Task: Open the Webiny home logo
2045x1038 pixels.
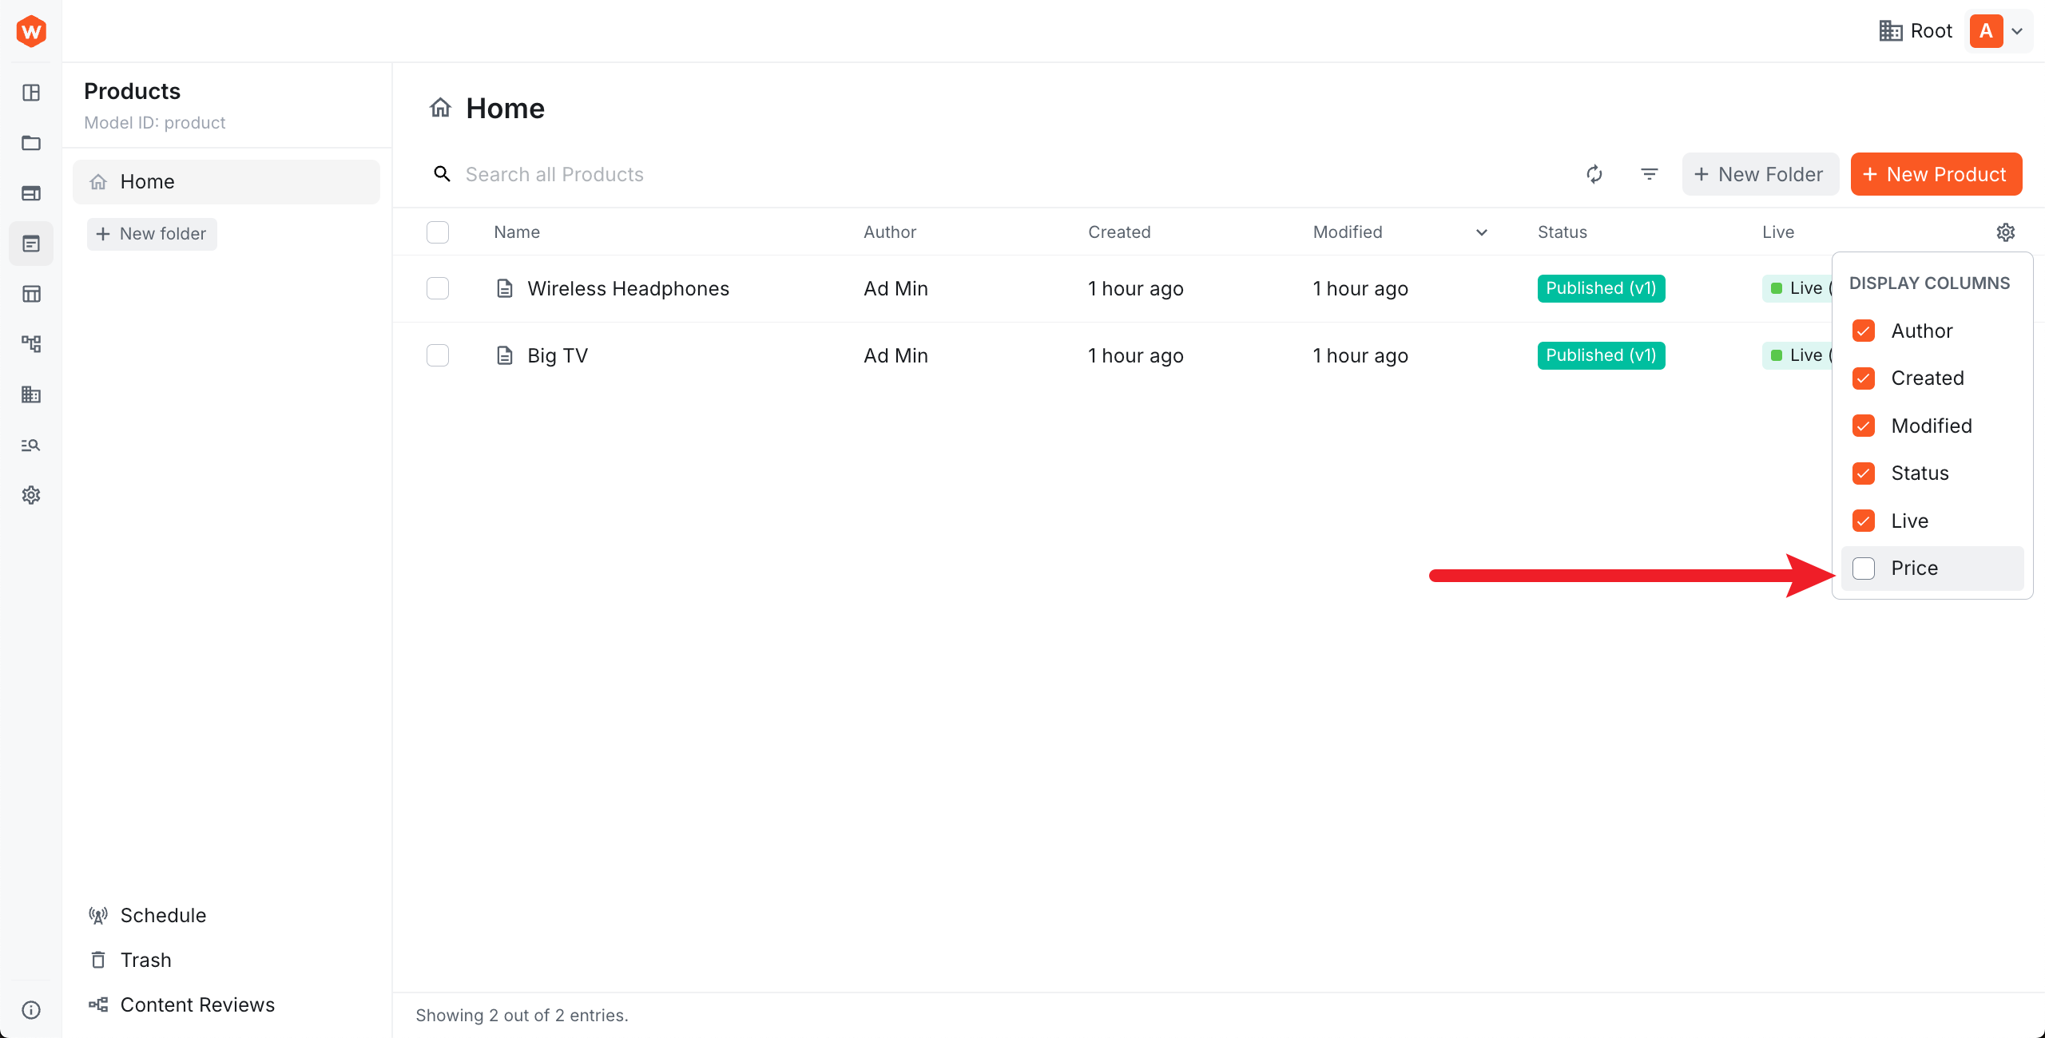Action: tap(31, 31)
